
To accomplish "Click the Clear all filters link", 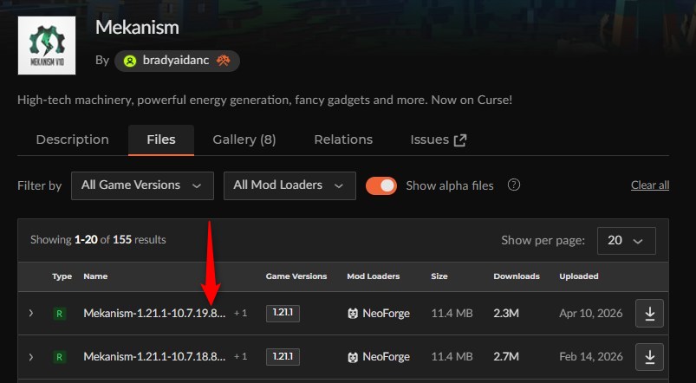I will point(650,185).
